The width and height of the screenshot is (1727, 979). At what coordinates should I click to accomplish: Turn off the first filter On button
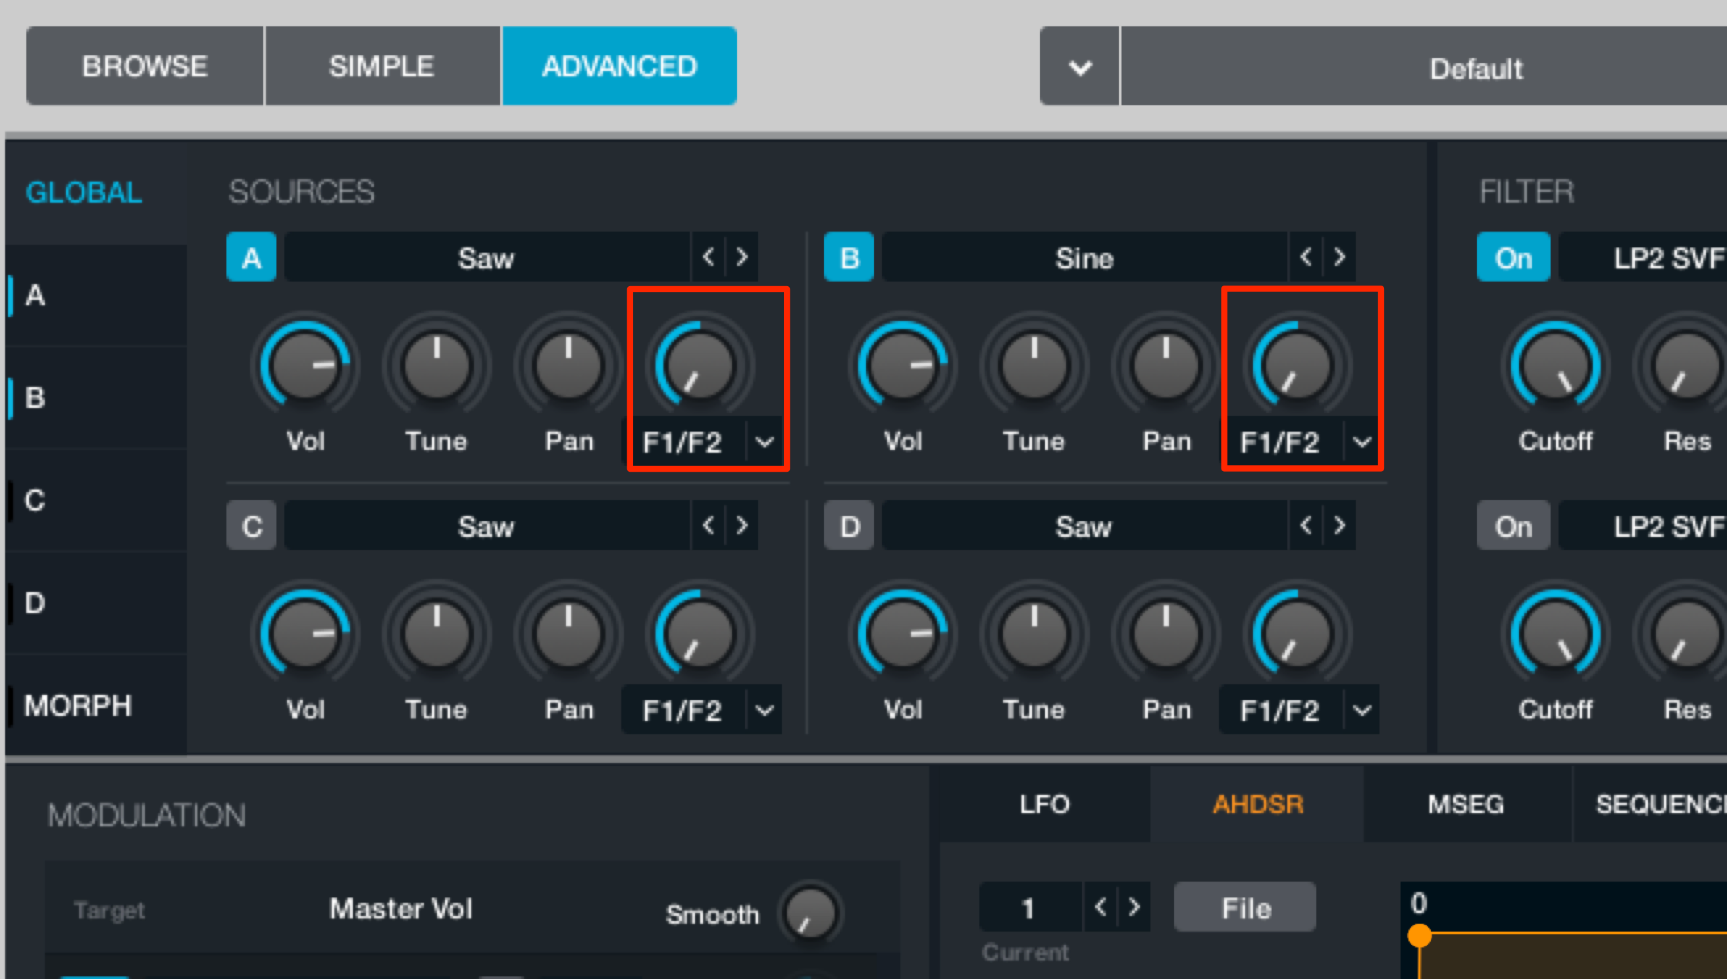[x=1513, y=257]
